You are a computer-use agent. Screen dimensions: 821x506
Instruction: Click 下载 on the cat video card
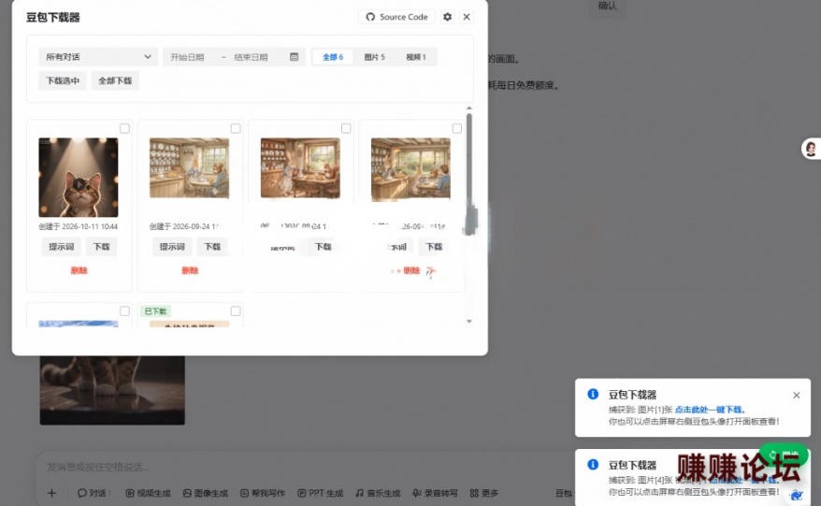click(102, 246)
